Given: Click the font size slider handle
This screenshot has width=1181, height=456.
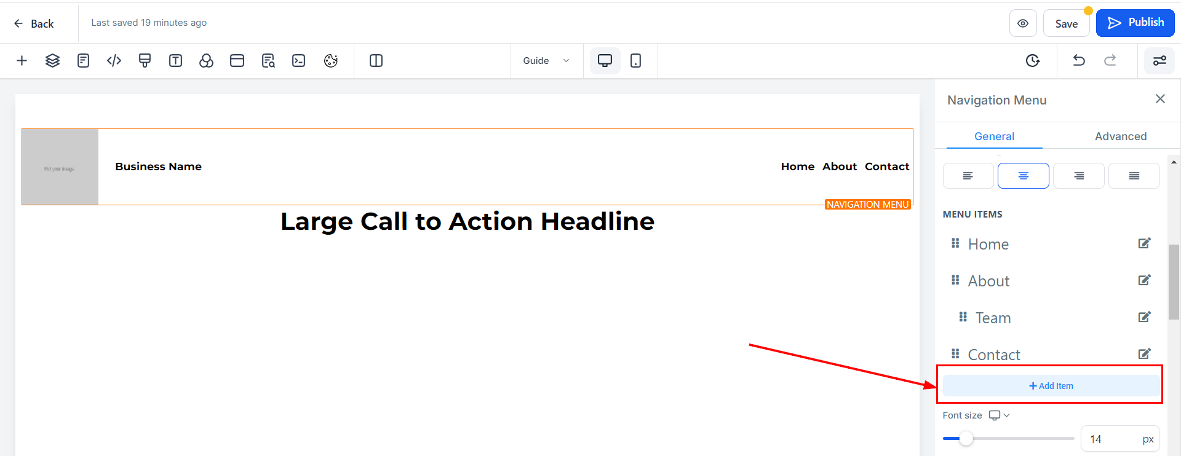Looking at the screenshot, I should click(x=966, y=439).
